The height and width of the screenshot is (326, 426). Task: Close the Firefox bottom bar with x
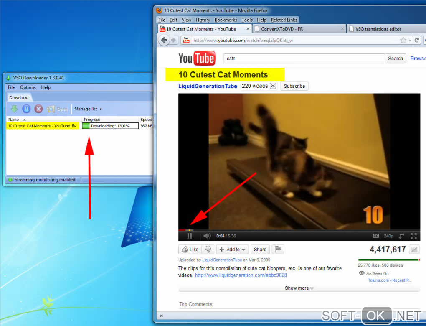[x=161, y=316]
